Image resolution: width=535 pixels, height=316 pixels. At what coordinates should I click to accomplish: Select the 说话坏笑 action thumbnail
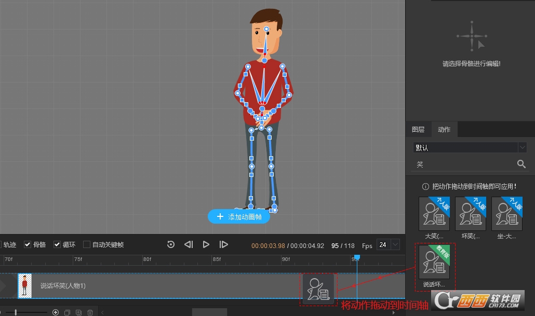click(434, 262)
